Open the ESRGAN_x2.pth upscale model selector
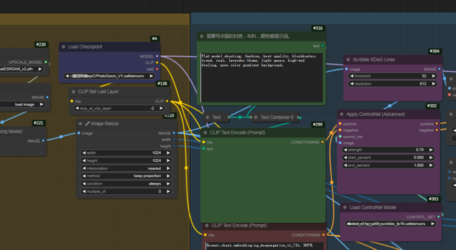 (21, 69)
